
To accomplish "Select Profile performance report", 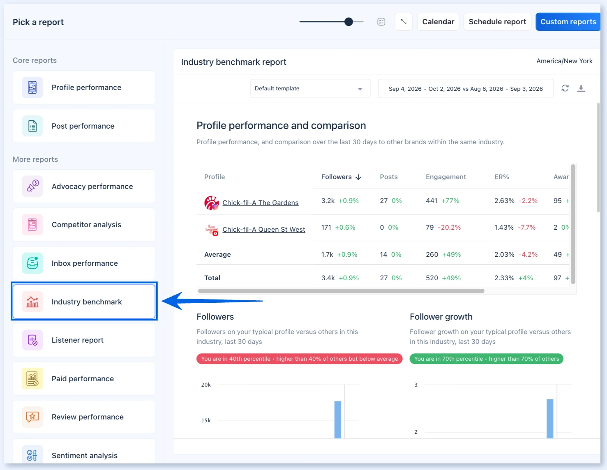I will (x=84, y=88).
